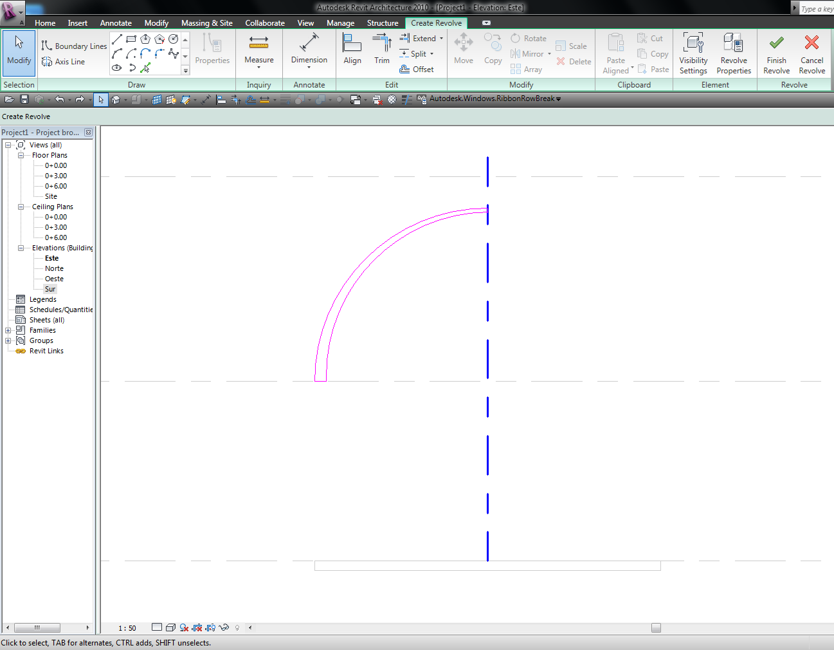The image size is (834, 650).
Task: Open the Annotate ribbon tab
Action: [x=116, y=23]
